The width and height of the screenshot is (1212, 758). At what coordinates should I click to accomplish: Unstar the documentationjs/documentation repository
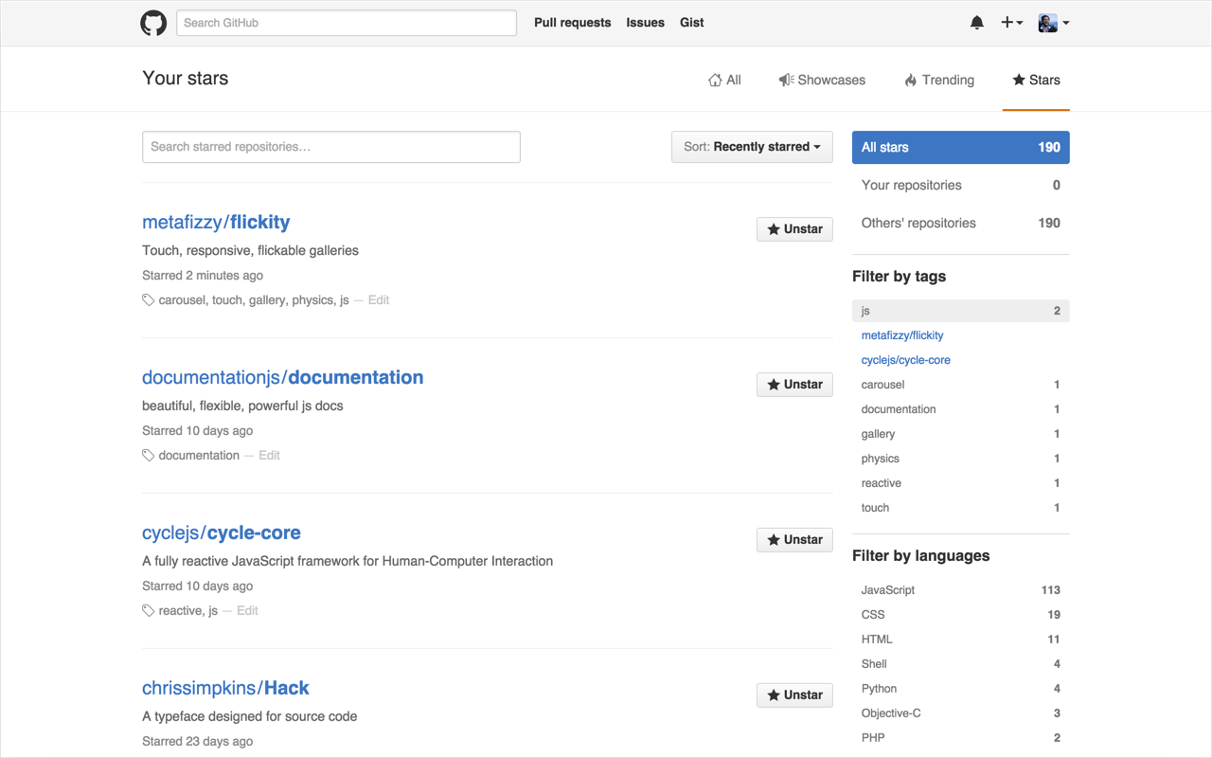793,384
